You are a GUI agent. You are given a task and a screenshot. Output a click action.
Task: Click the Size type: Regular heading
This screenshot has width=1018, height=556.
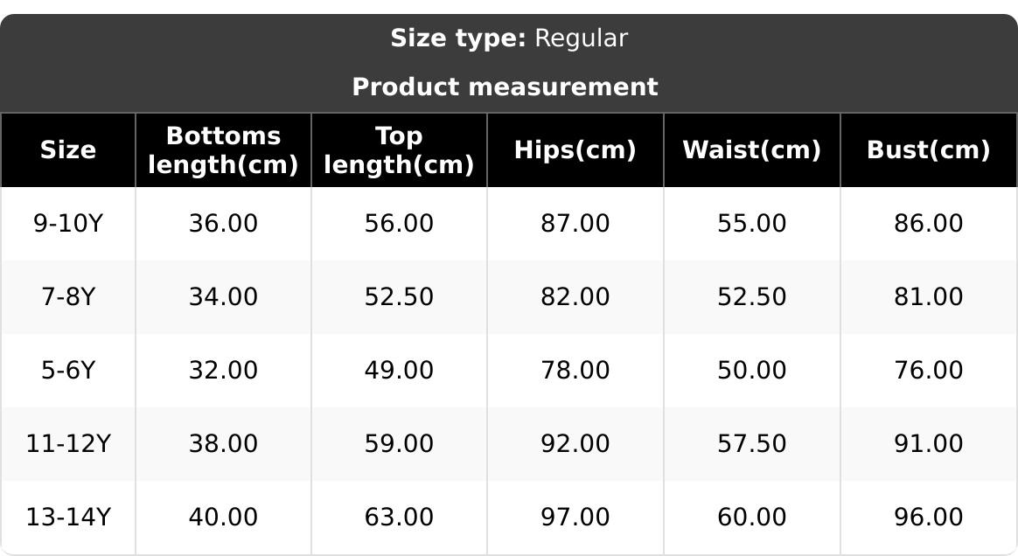click(x=508, y=38)
